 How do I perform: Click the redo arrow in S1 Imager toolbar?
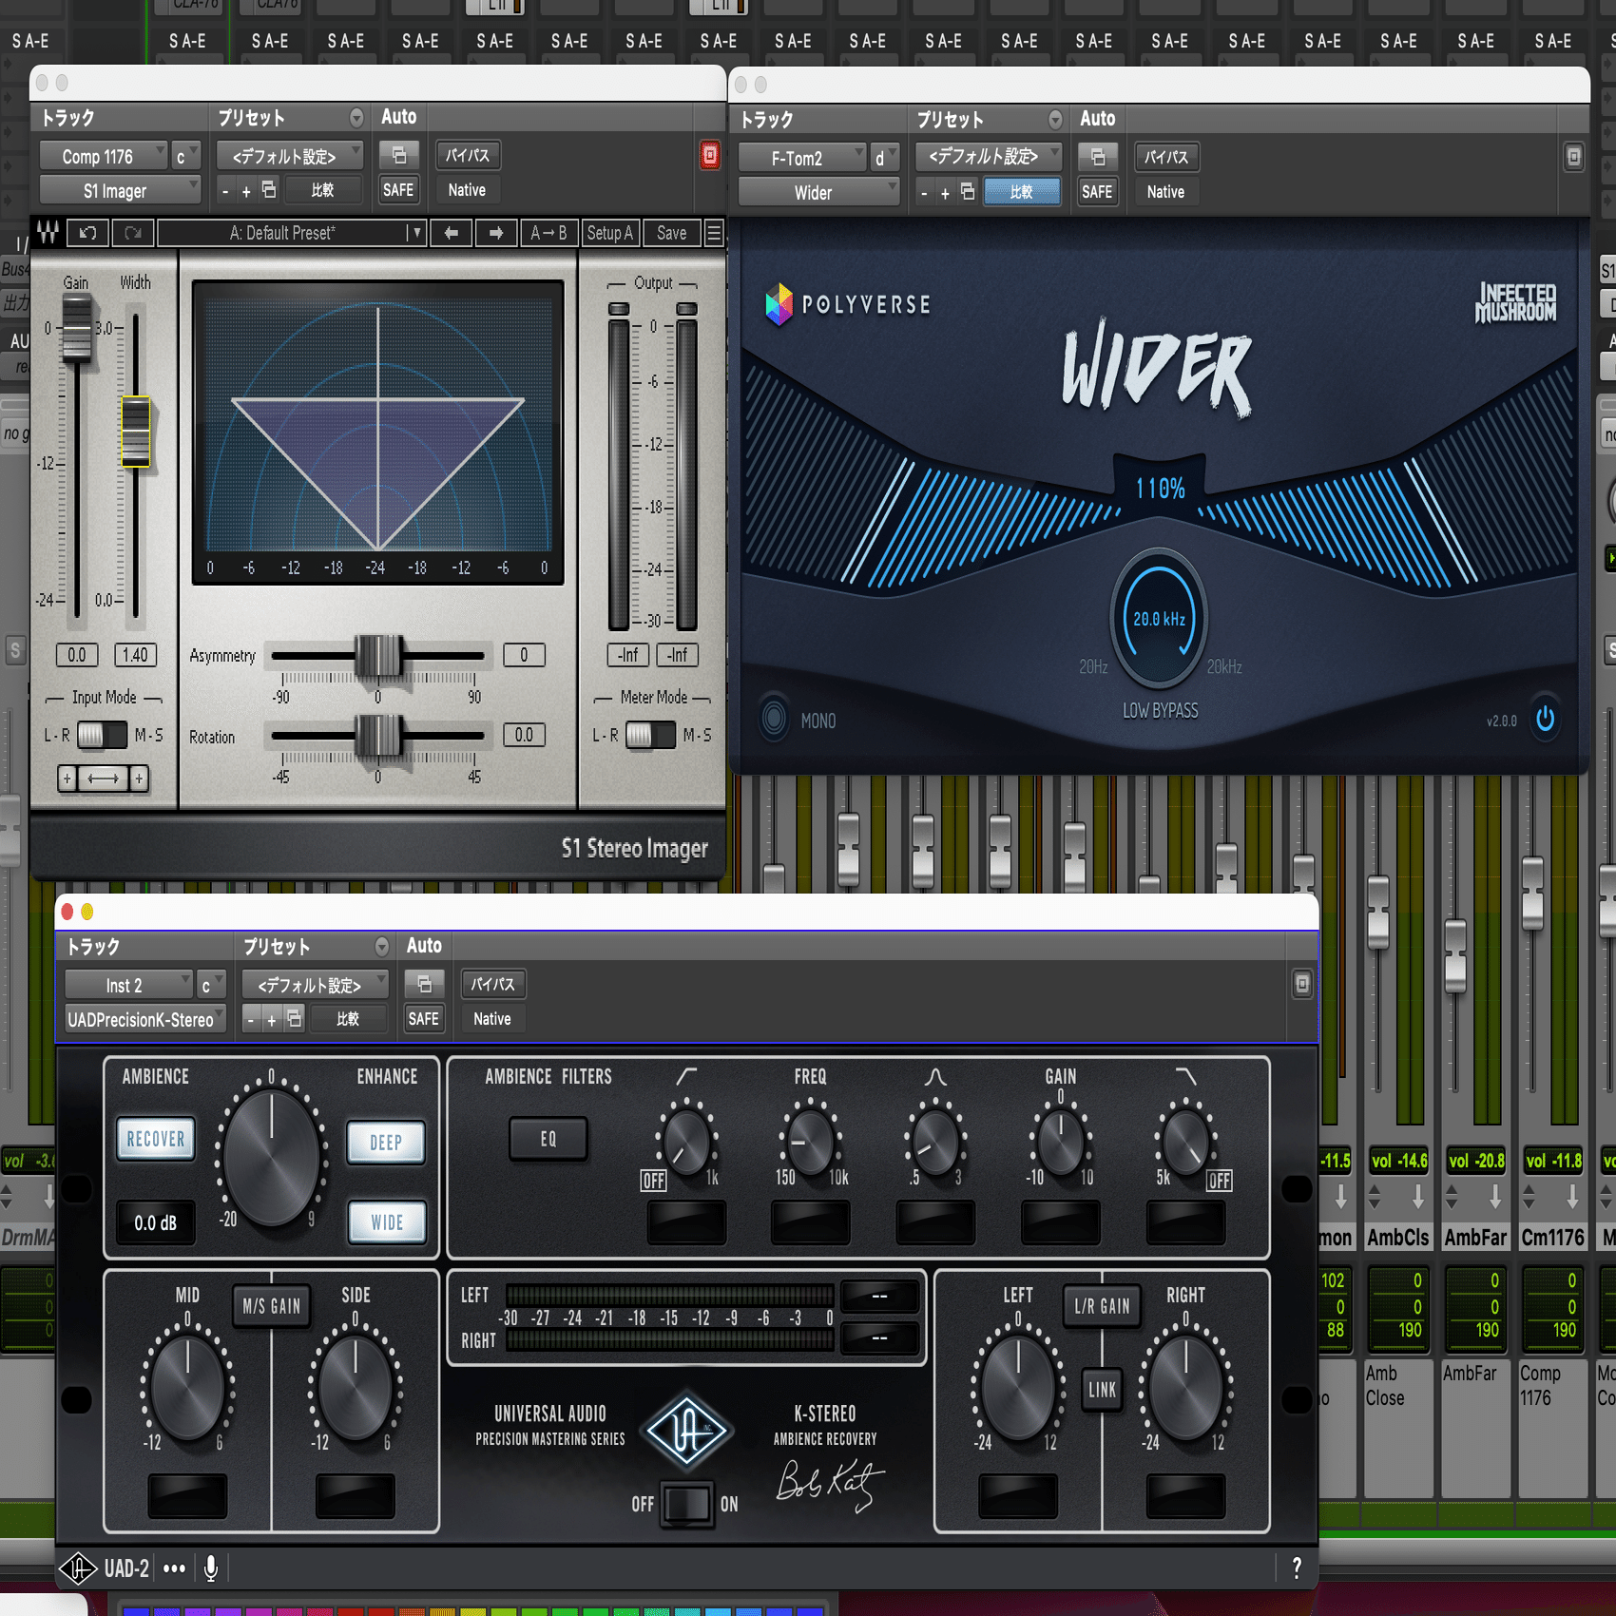[132, 233]
